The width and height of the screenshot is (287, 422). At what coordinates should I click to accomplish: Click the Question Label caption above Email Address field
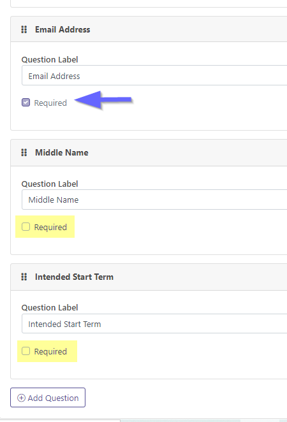click(50, 59)
